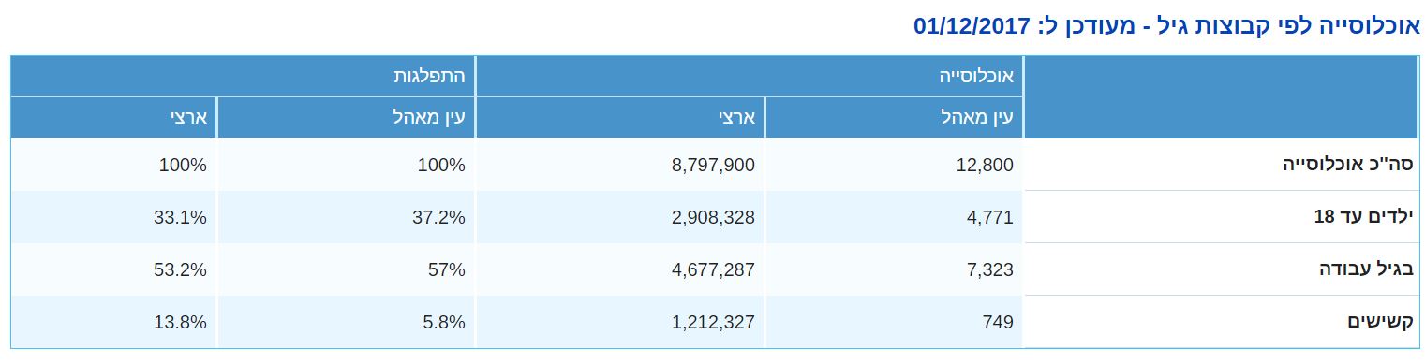The height and width of the screenshot is (364, 1425).
Task: Click 'עין מאהל' sub-header under אוכלוסייה
Action: tap(895, 118)
